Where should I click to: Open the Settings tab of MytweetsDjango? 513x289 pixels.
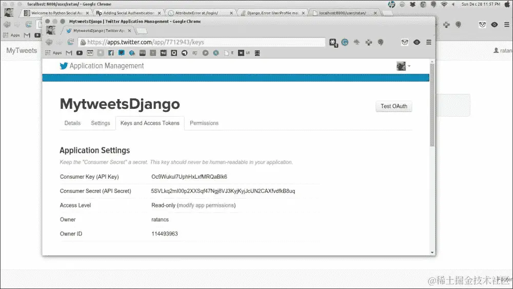point(101,123)
